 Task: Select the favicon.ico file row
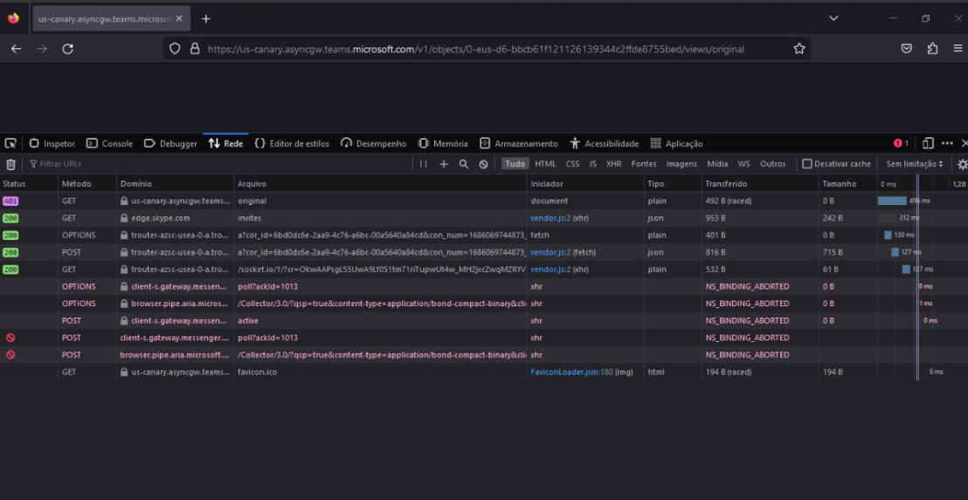click(x=484, y=372)
